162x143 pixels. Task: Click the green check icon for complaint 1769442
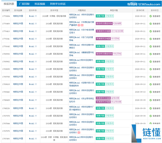tap(151, 92)
